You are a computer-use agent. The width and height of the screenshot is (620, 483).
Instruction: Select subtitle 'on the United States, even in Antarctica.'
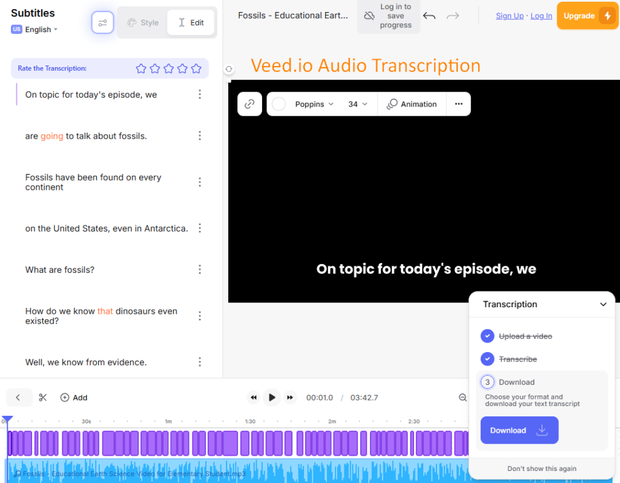point(107,228)
